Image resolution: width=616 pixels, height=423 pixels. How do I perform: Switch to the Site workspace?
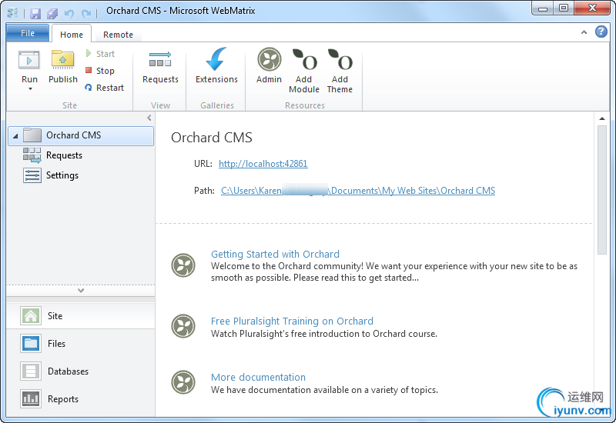click(x=81, y=316)
